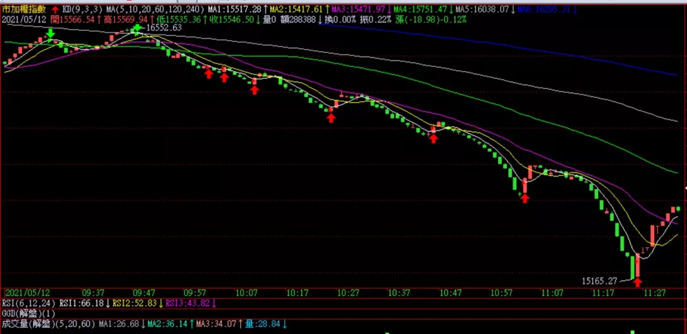Screen dimensions: 687x334
Task: Click red up arrow beside the 15165.27 low
Action: click(x=637, y=281)
